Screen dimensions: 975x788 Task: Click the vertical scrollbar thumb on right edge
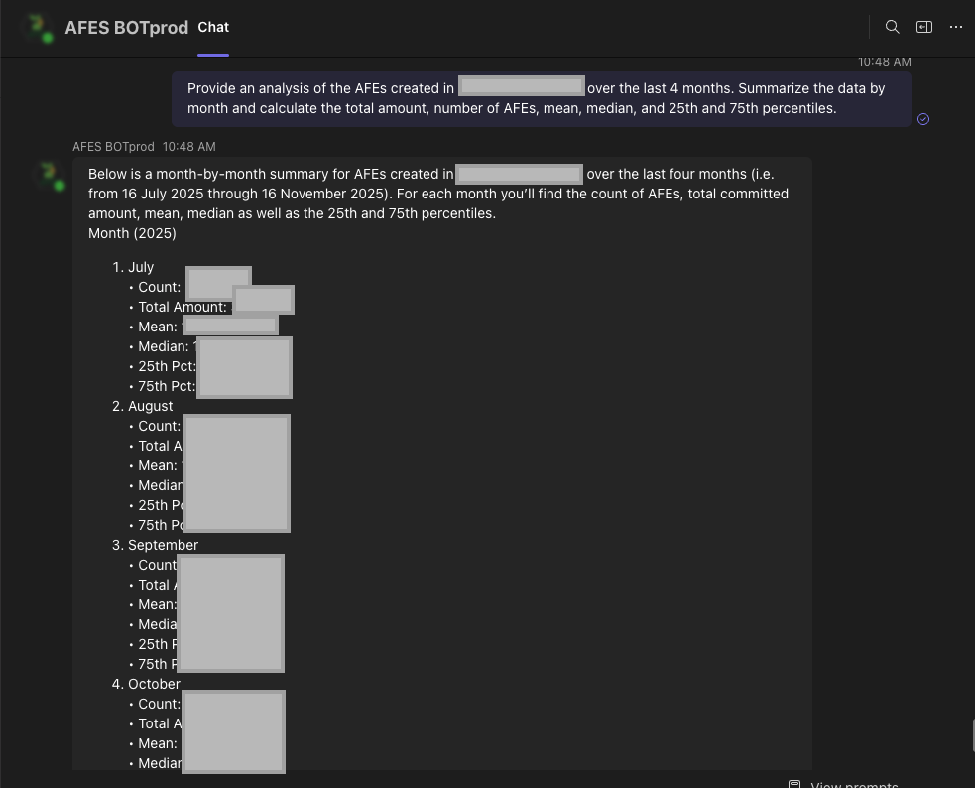pos(972,735)
